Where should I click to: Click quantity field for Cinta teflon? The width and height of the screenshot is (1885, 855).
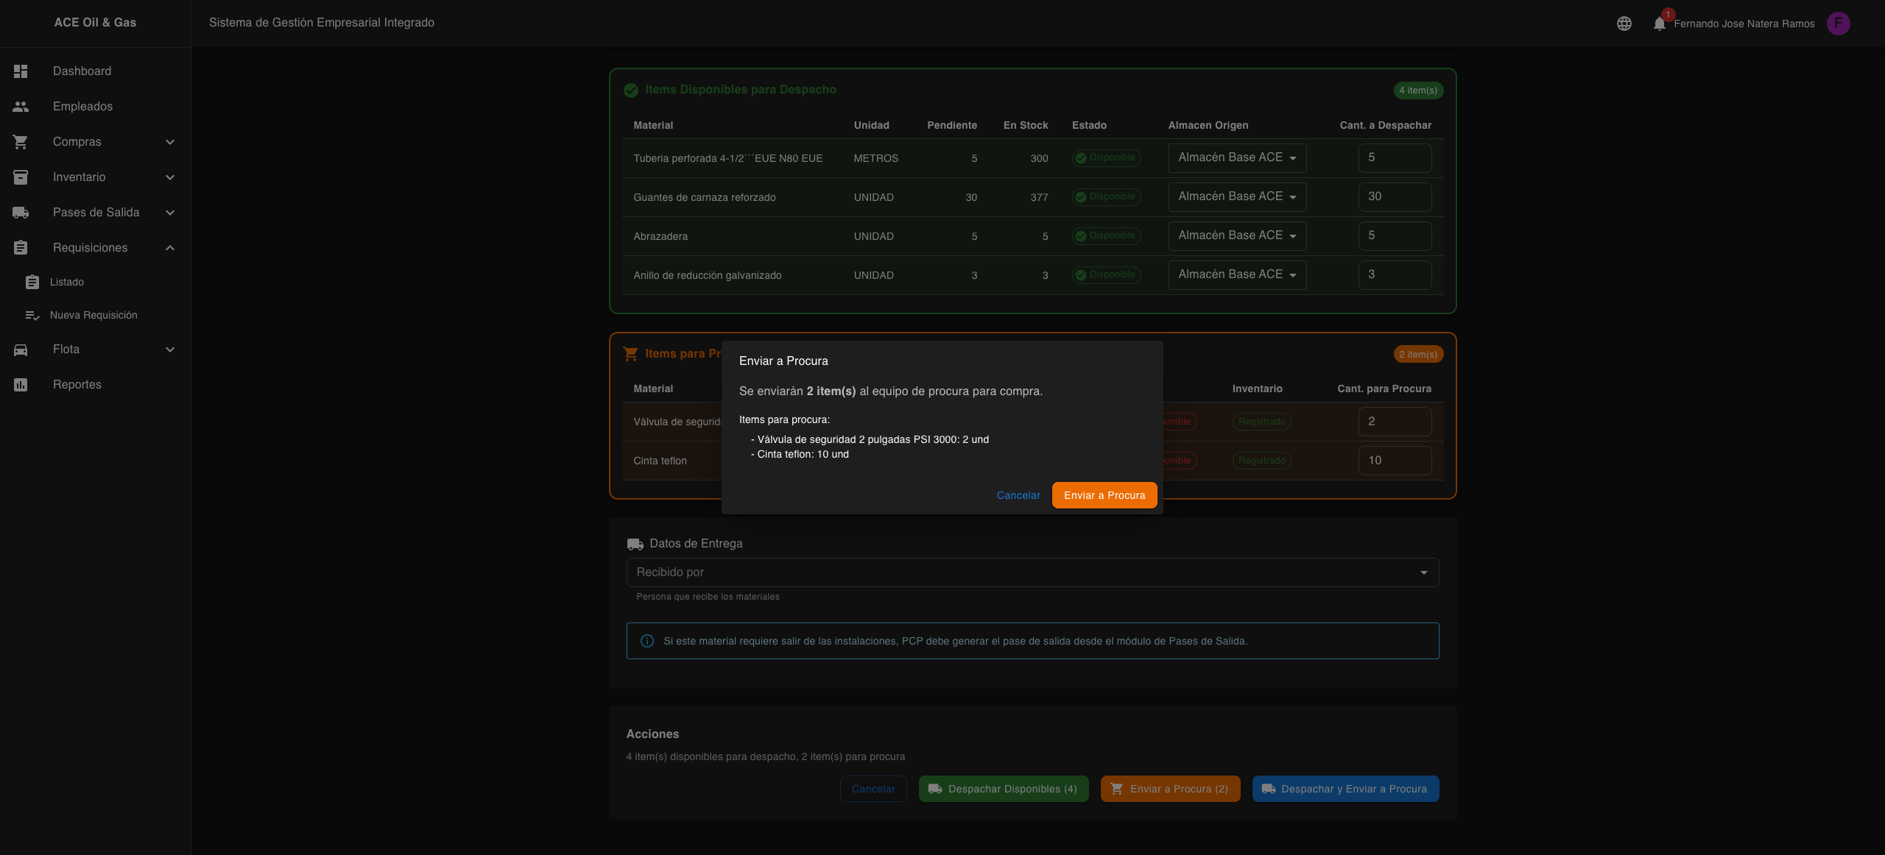point(1394,461)
